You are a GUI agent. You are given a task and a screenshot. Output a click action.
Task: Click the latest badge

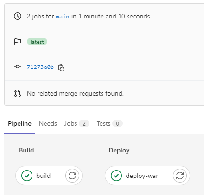(37, 42)
